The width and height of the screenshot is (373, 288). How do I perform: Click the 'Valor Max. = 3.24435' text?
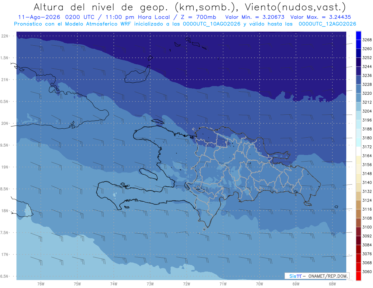pos(321,17)
